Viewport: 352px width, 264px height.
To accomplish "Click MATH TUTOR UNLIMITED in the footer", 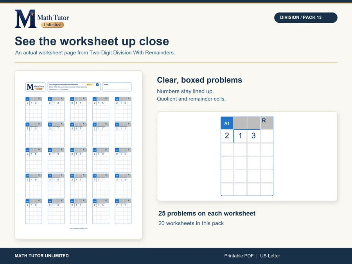I will click(x=41, y=256).
